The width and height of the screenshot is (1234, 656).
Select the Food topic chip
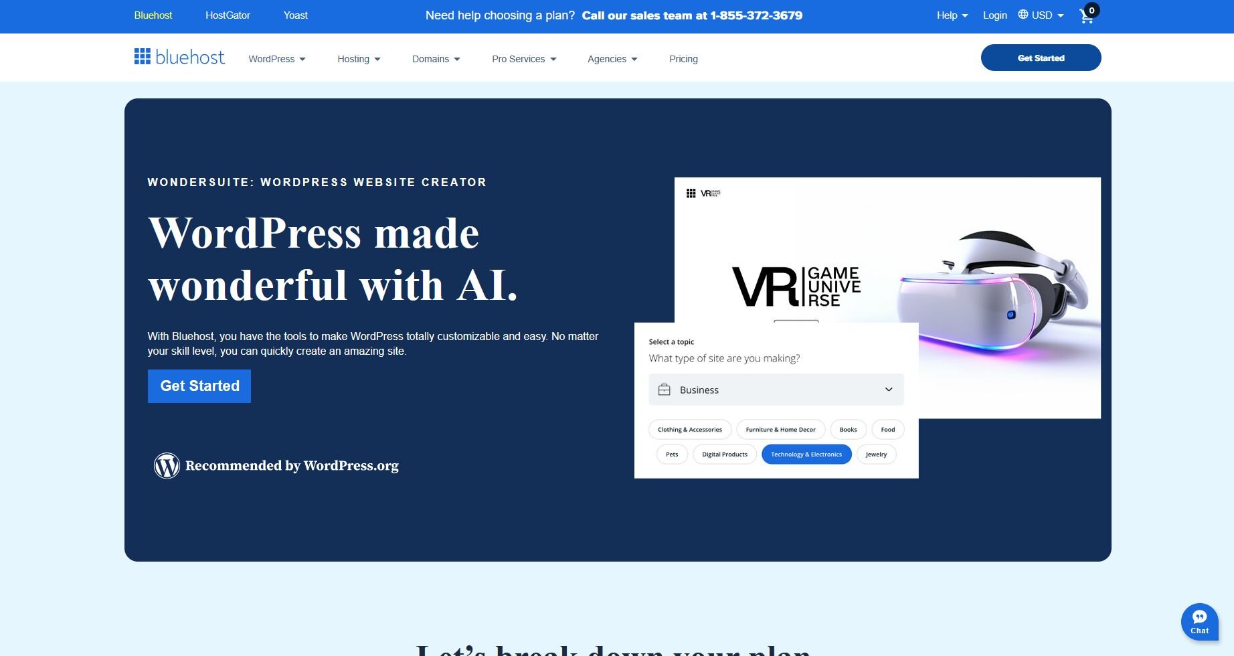click(x=888, y=430)
